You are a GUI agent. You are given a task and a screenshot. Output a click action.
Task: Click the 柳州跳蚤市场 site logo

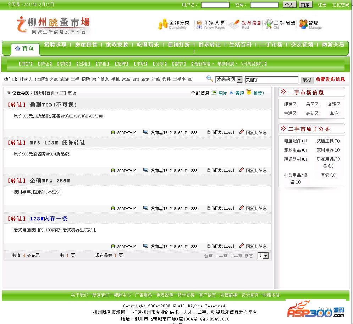53,25
